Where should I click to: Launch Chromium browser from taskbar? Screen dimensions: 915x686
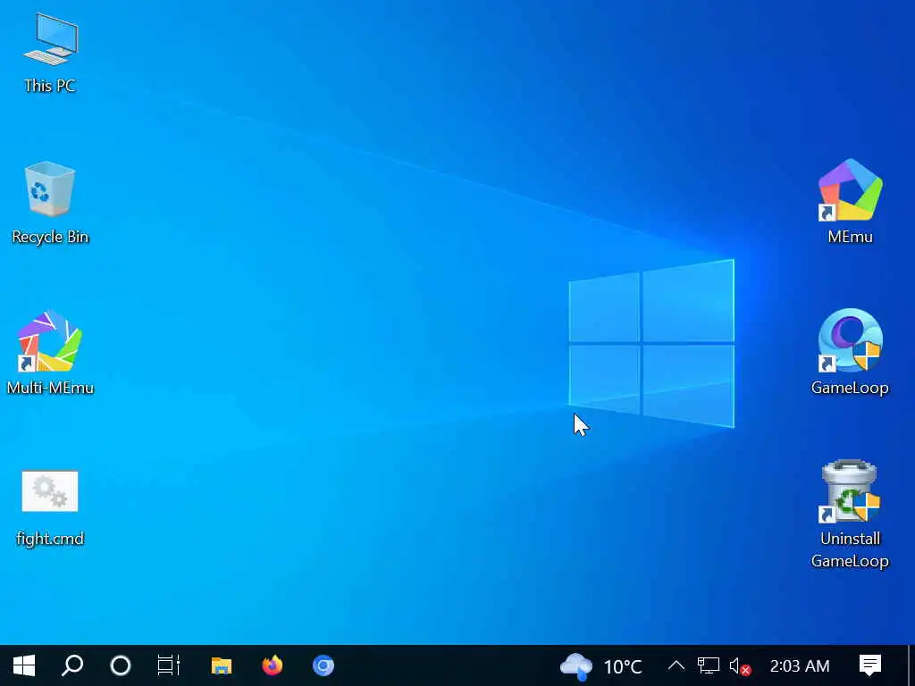(x=323, y=665)
